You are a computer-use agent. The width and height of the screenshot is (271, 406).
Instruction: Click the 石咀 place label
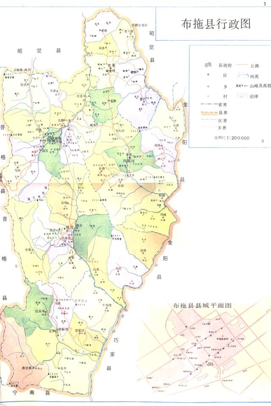[64, 203]
